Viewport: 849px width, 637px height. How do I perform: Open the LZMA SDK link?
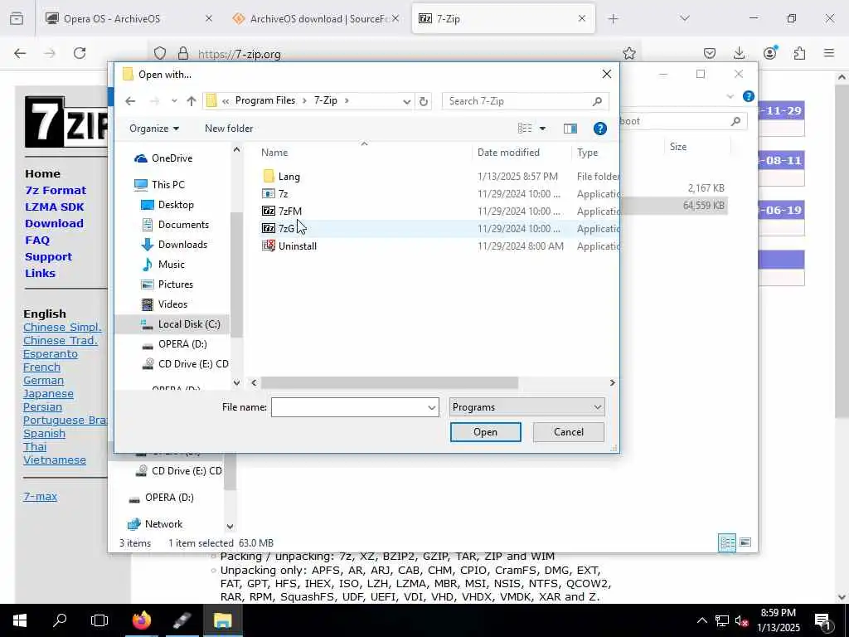point(55,207)
